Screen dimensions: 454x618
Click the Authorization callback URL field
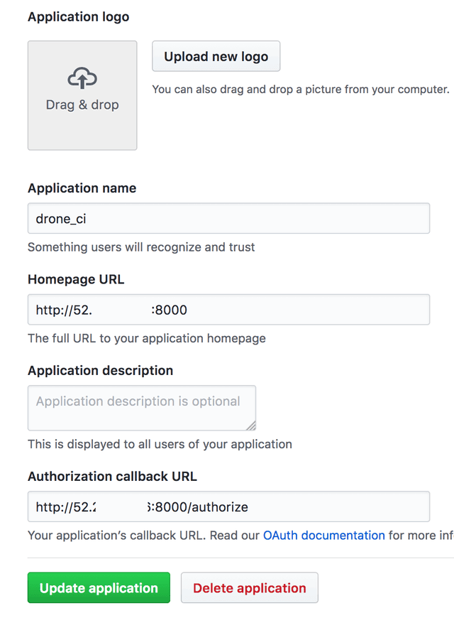228,506
